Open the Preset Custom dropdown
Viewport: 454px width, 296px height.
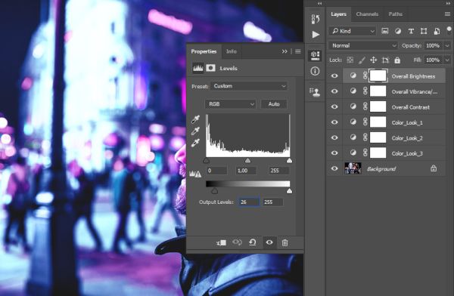pos(249,86)
